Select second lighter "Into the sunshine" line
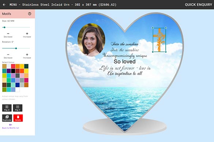214x142 pixels. [125, 50]
